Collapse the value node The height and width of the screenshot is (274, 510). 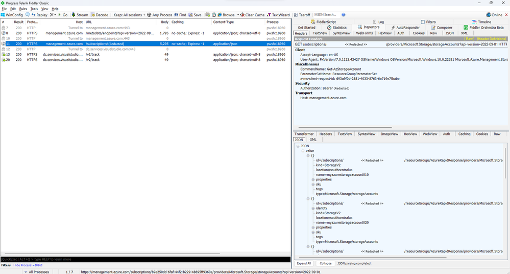[x=303, y=151]
